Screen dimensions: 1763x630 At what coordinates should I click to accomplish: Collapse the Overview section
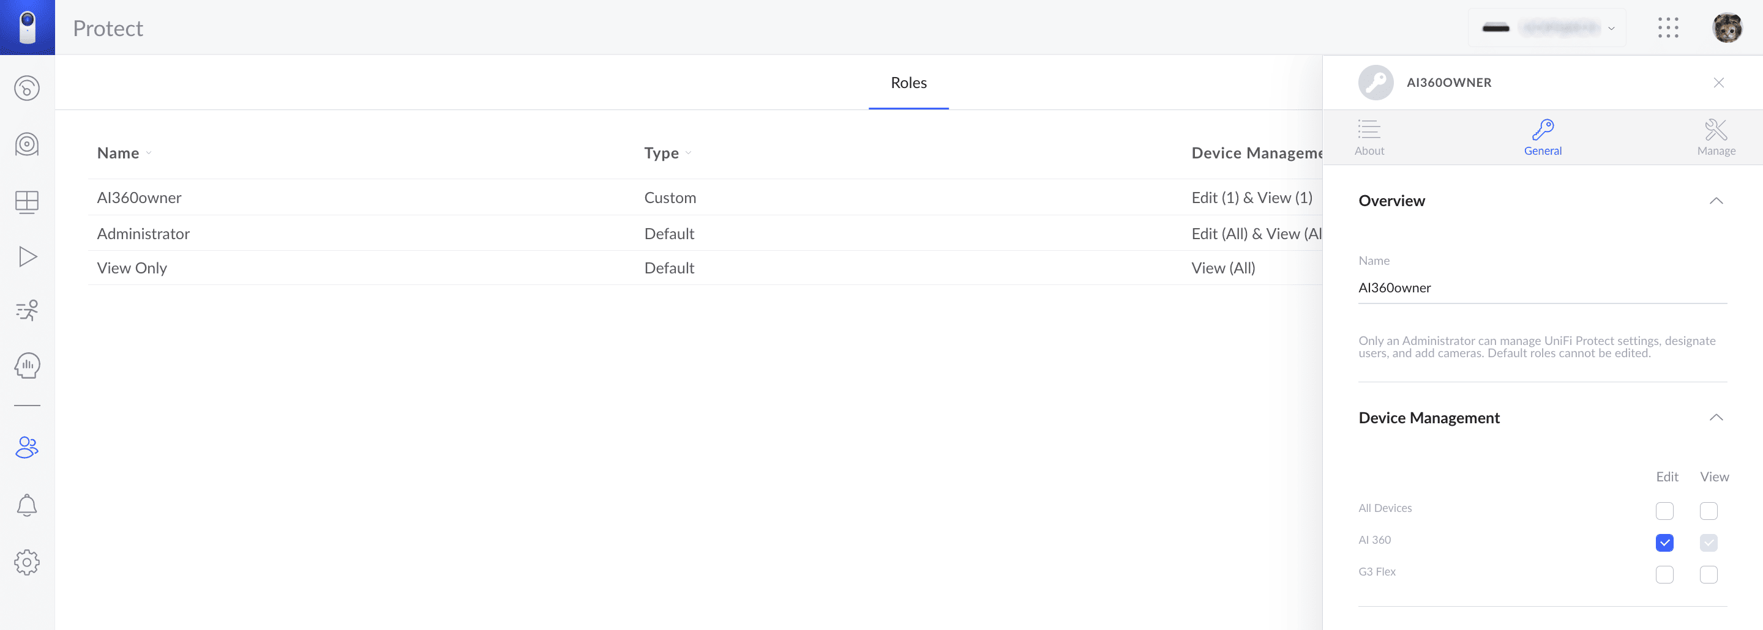click(1716, 201)
